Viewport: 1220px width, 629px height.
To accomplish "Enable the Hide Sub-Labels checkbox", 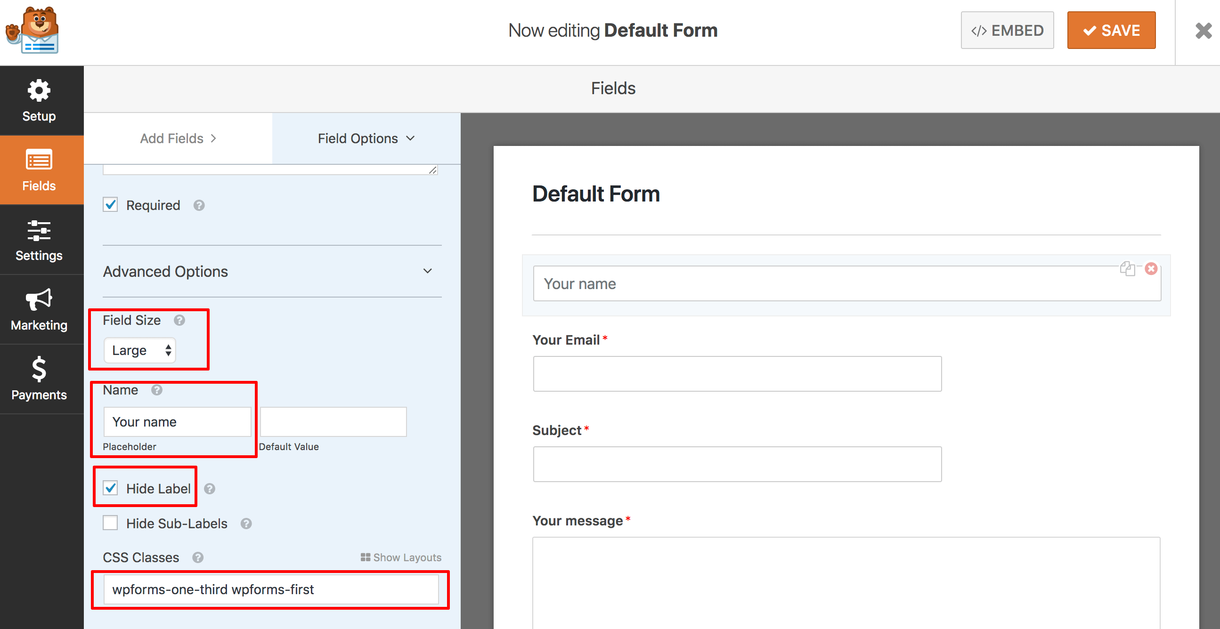I will (x=110, y=523).
